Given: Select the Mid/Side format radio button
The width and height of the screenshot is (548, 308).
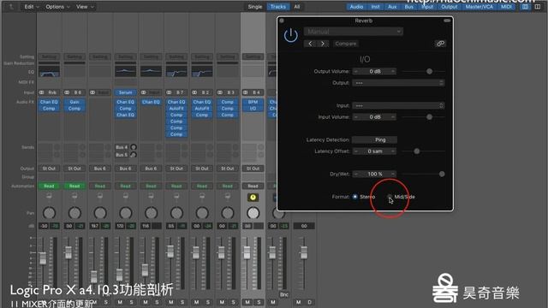Looking at the screenshot, I should click(x=390, y=197).
